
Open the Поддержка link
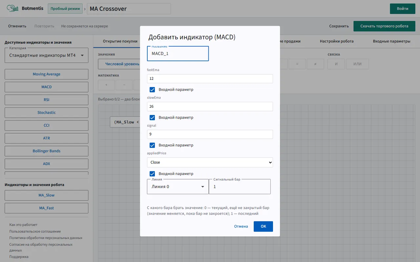tap(19, 257)
